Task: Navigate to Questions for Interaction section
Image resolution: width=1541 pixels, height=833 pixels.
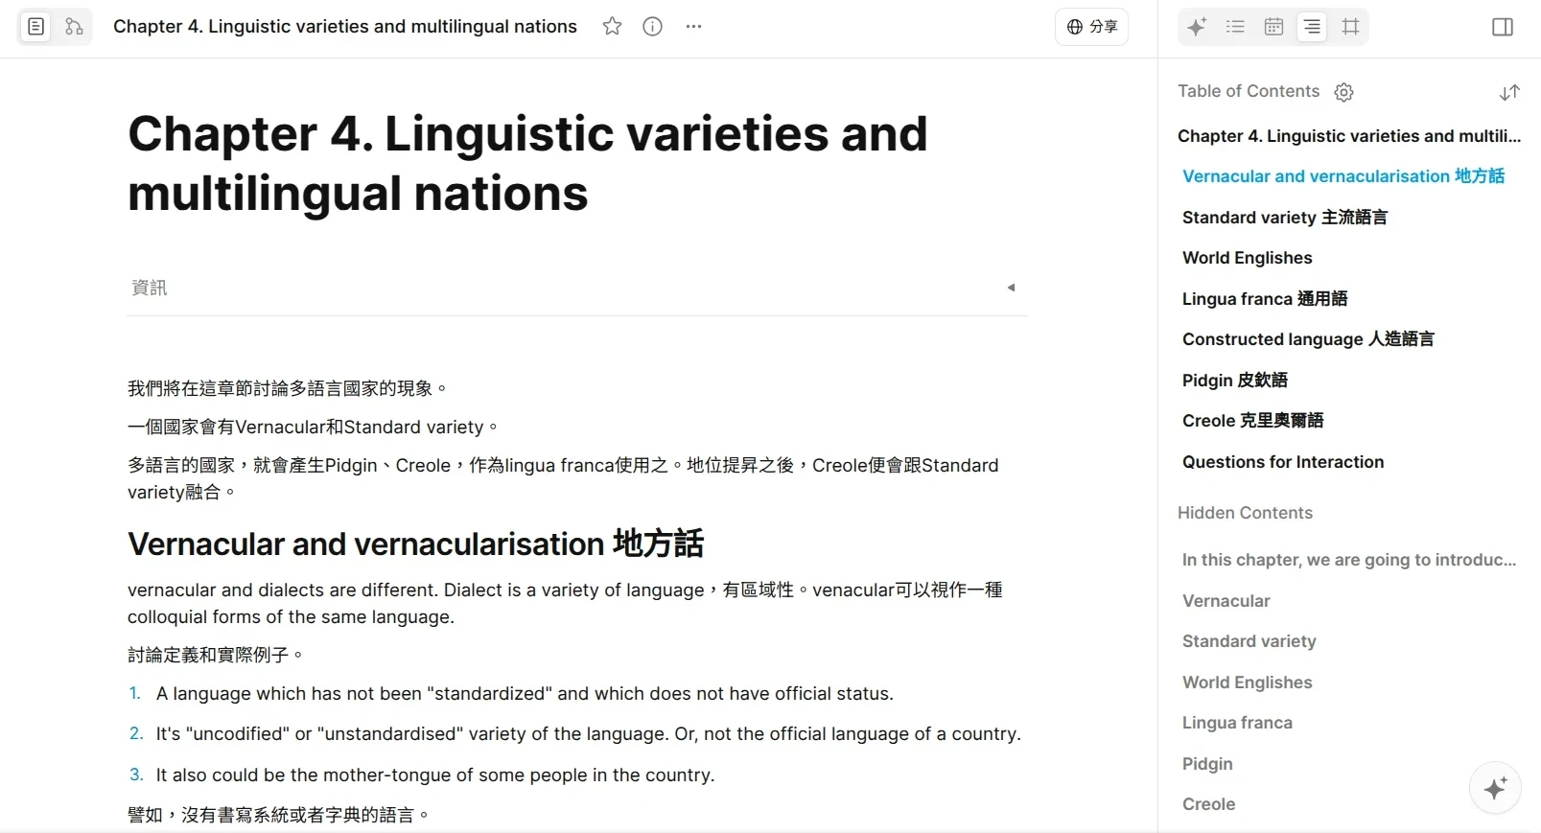Action: [1282, 462]
